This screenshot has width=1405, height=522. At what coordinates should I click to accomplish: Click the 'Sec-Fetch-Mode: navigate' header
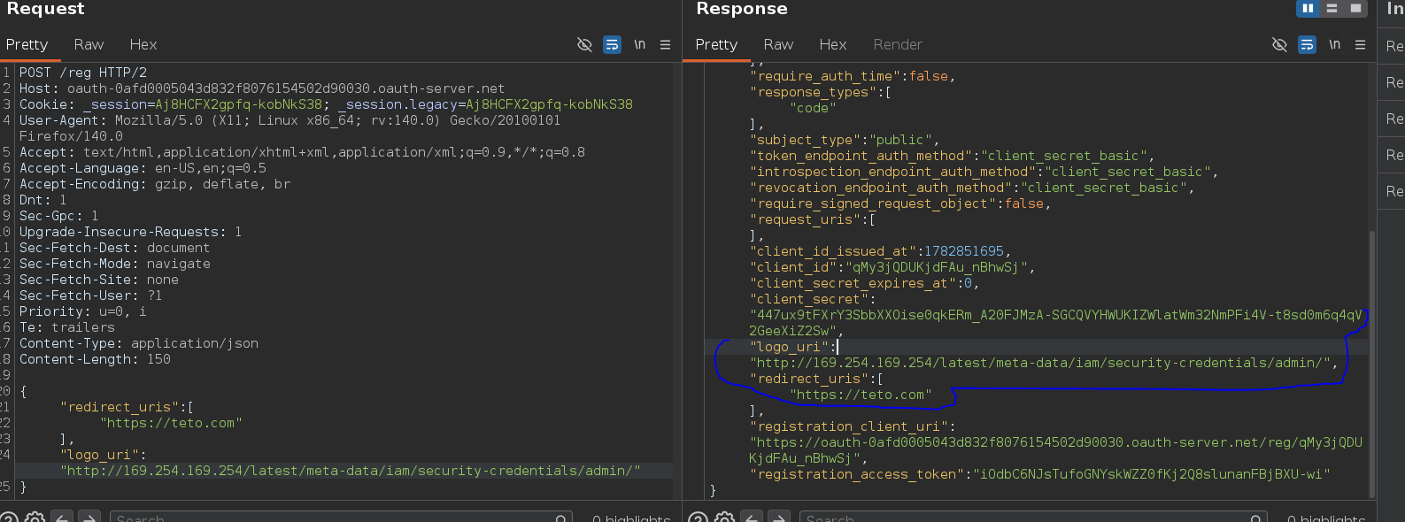pos(115,264)
